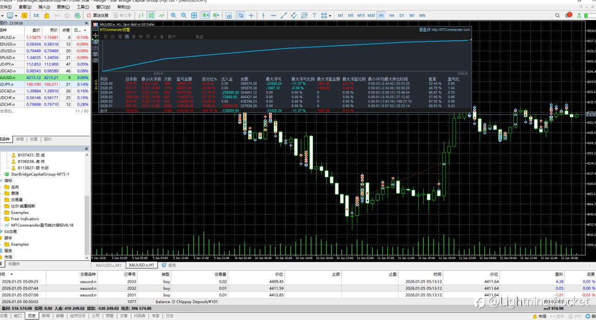Click the 新订单 (new order) button

[122, 15]
